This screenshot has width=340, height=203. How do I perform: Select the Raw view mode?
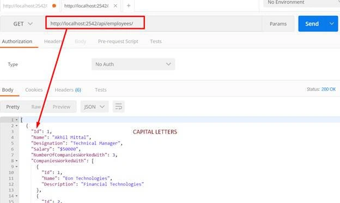pyautogui.click(x=36, y=107)
